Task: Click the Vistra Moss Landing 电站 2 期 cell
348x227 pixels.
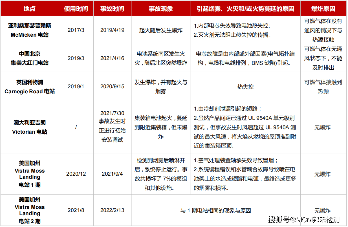Action: coord(30,210)
